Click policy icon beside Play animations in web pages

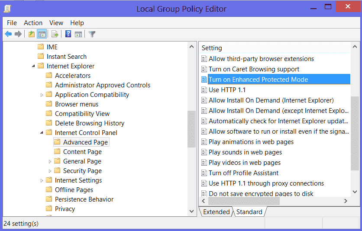(204, 142)
